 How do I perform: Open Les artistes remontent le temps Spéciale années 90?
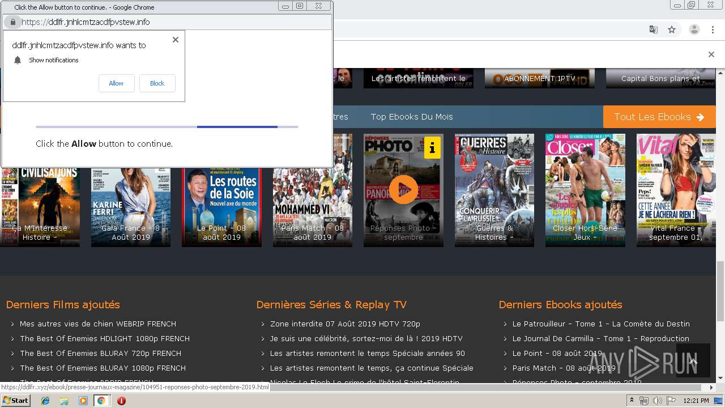(x=368, y=353)
